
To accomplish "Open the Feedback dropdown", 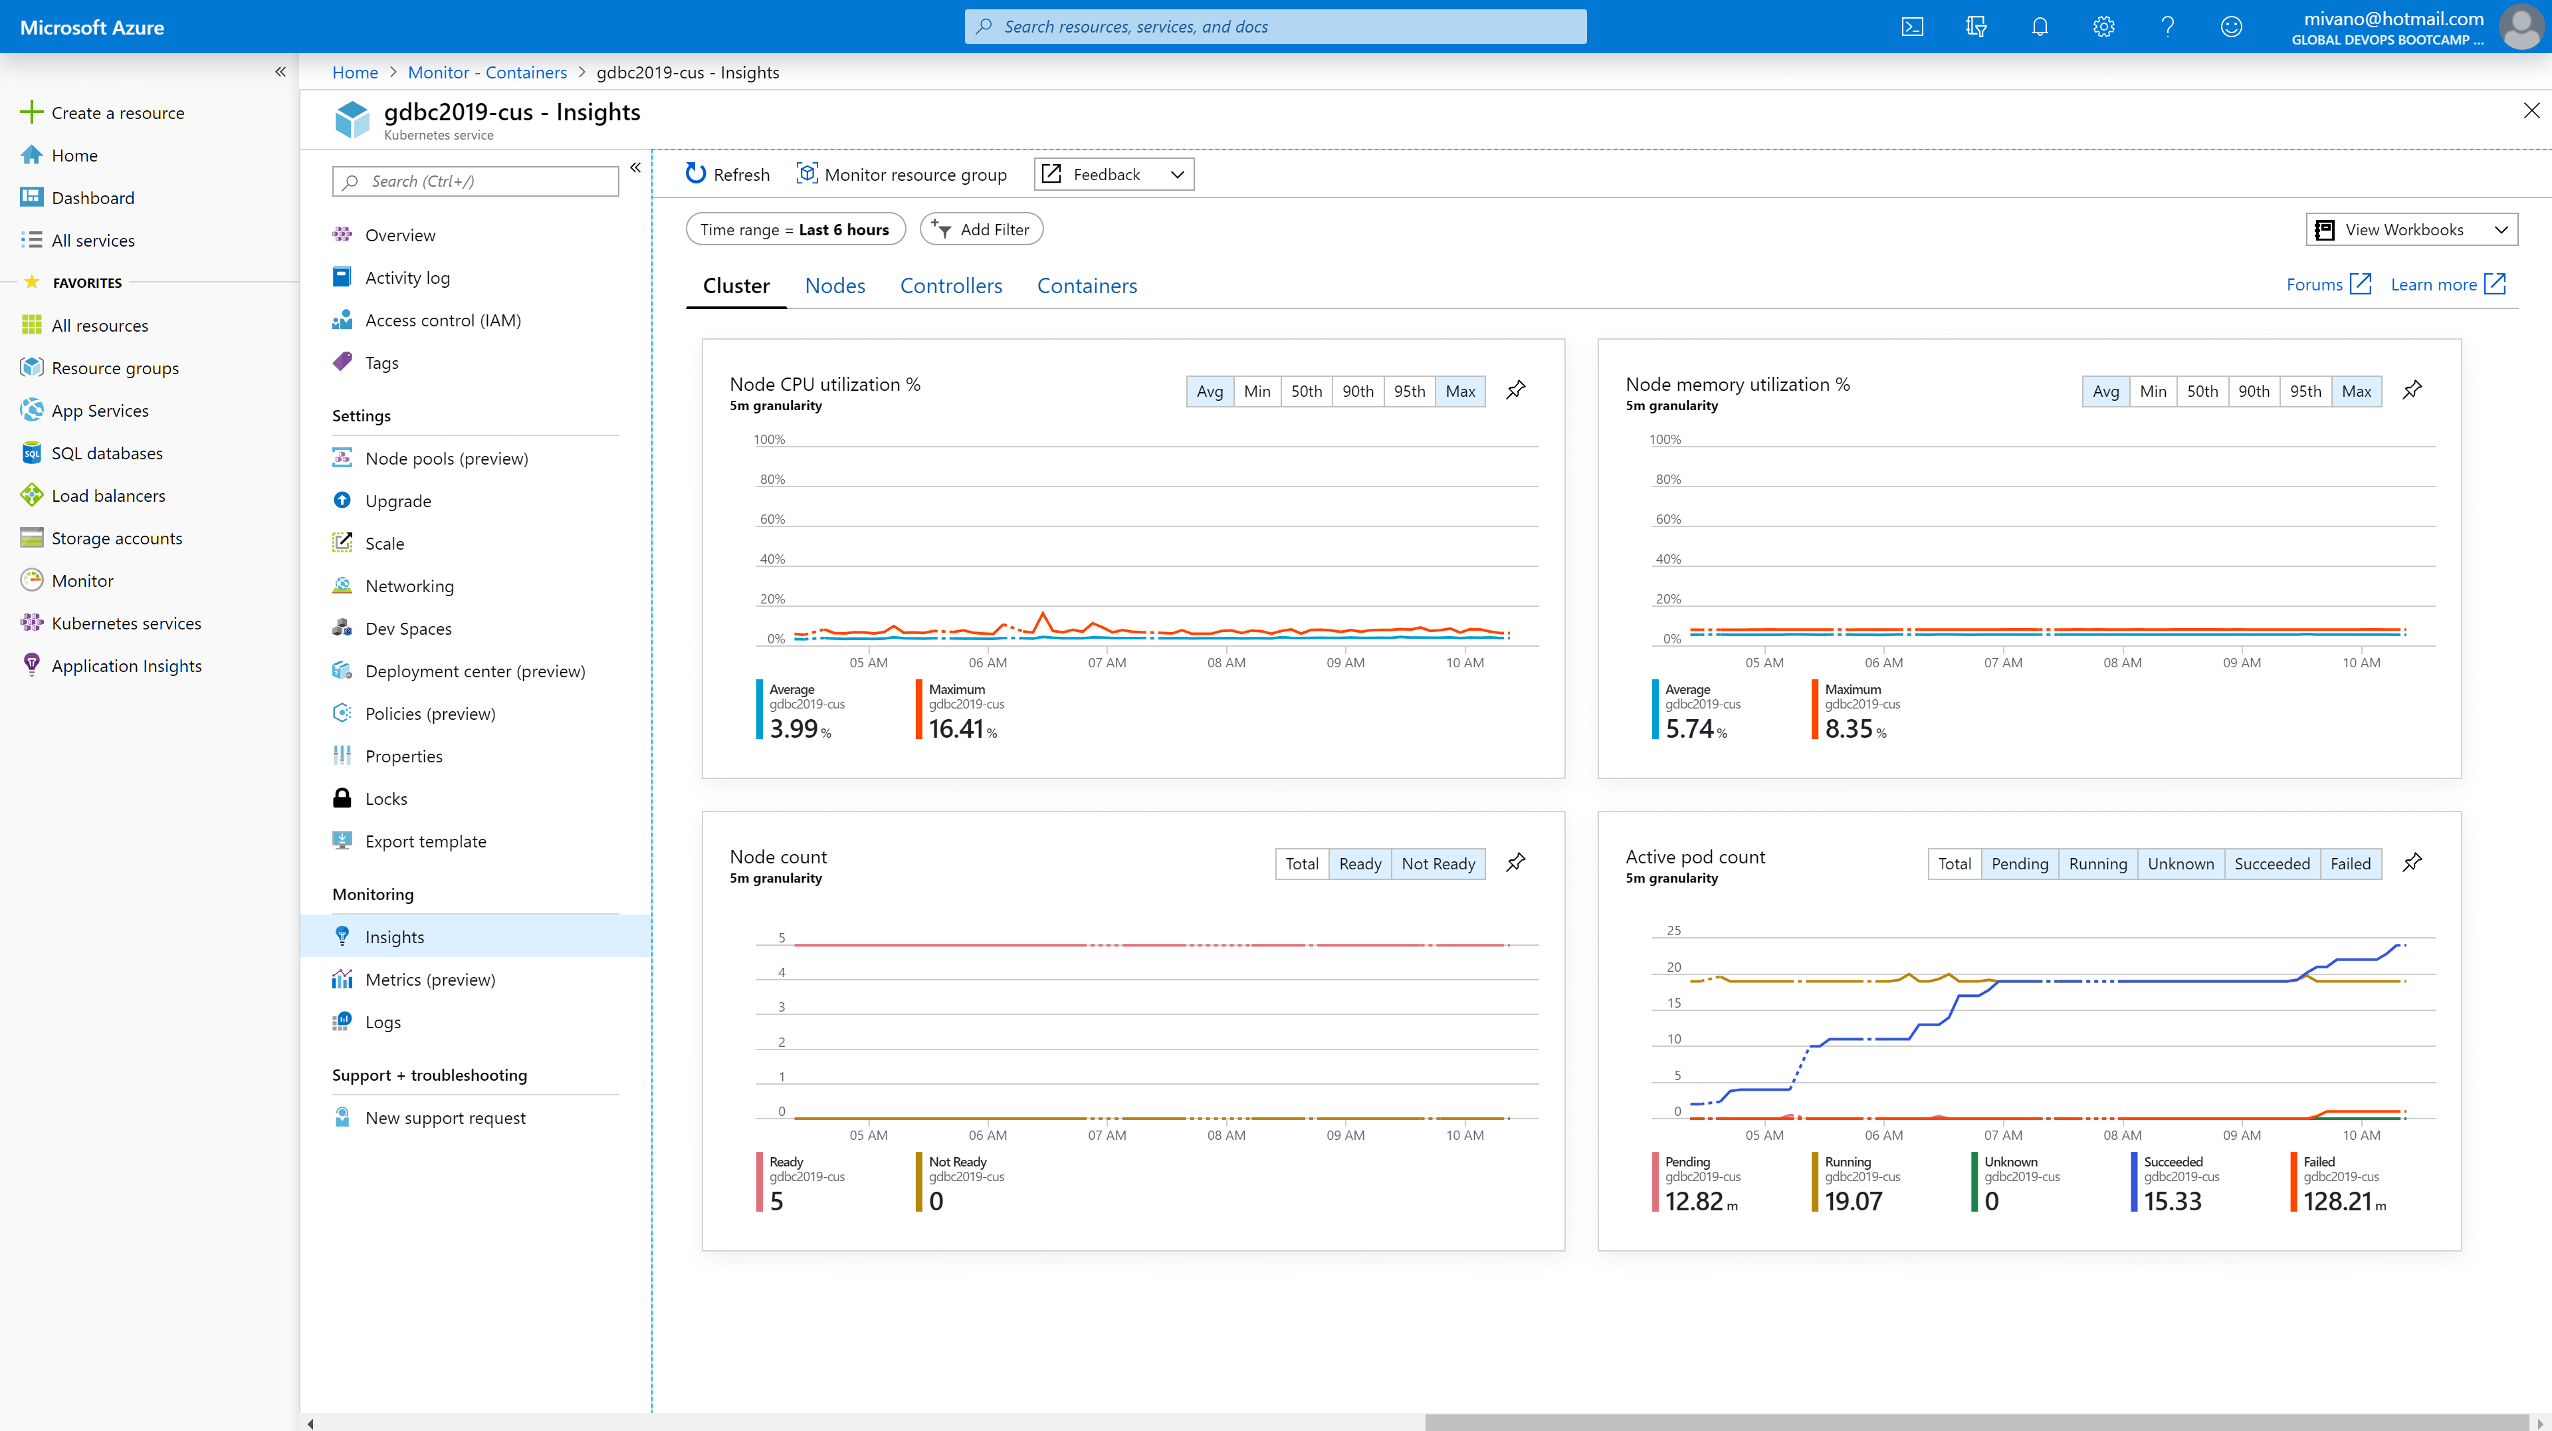I will (x=1114, y=174).
